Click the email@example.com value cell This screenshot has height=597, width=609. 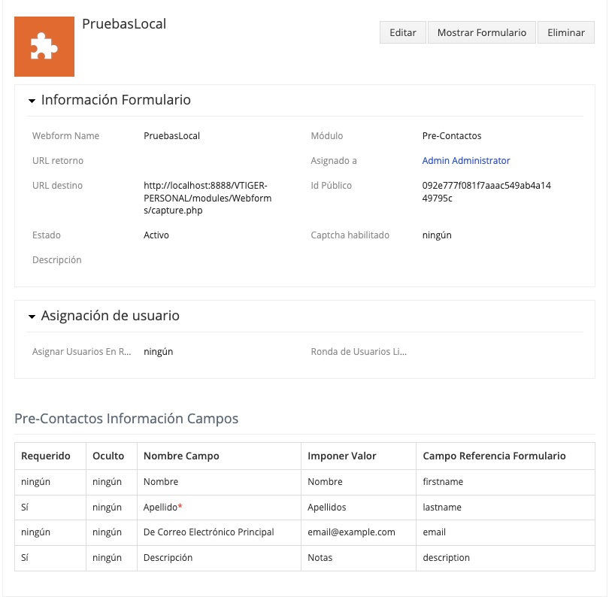click(x=351, y=532)
